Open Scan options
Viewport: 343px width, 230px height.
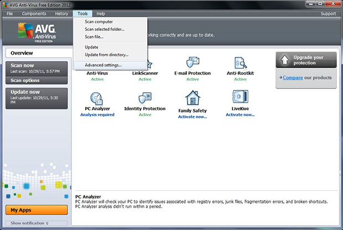[37, 81]
